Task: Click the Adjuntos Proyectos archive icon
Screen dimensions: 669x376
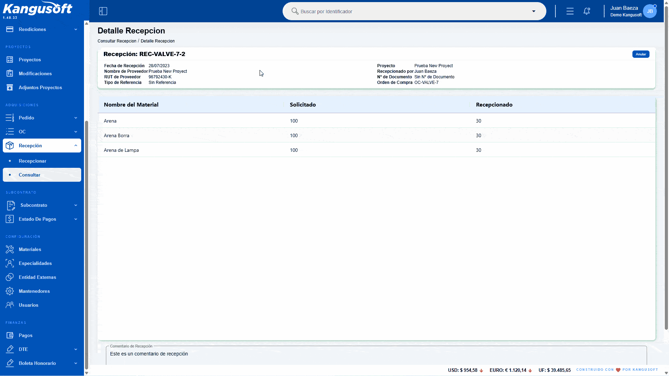Action: coord(10,87)
